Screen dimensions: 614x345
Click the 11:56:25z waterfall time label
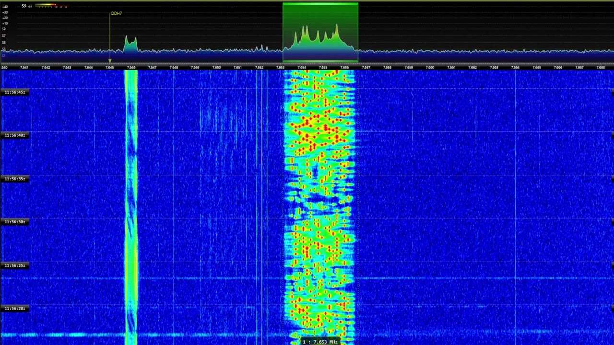15,265
